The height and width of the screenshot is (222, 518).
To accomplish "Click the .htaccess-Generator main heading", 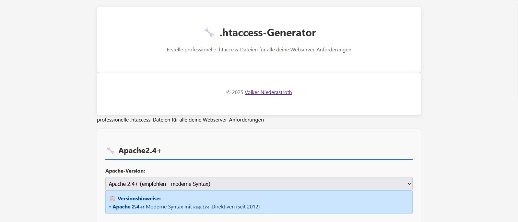I will [267, 33].
